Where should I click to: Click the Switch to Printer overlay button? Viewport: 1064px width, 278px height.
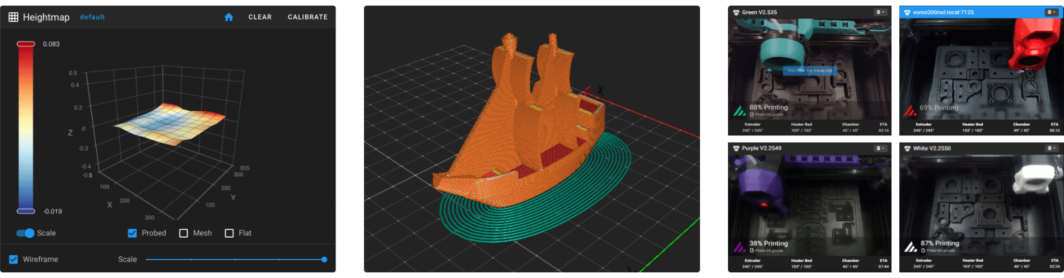tap(810, 71)
